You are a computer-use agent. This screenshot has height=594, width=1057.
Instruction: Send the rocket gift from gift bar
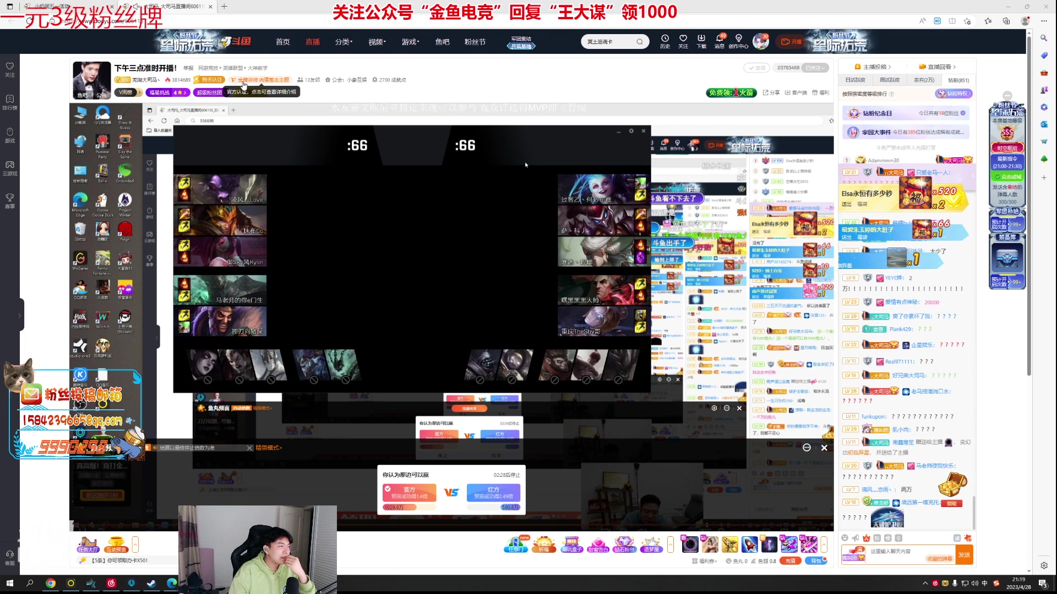(749, 544)
